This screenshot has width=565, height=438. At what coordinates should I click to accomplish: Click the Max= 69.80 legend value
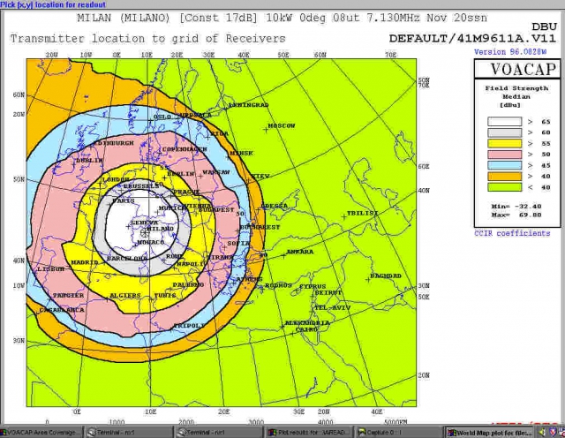point(516,215)
